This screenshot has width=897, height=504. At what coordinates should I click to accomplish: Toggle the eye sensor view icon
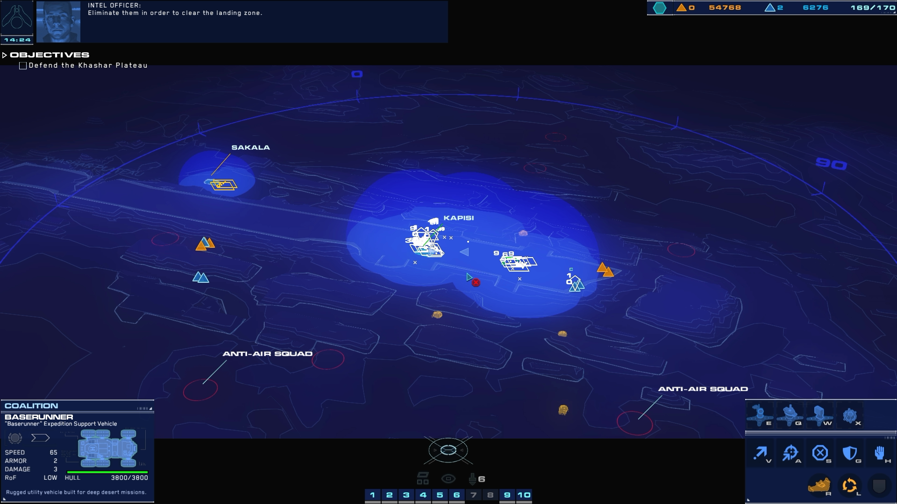tap(448, 479)
